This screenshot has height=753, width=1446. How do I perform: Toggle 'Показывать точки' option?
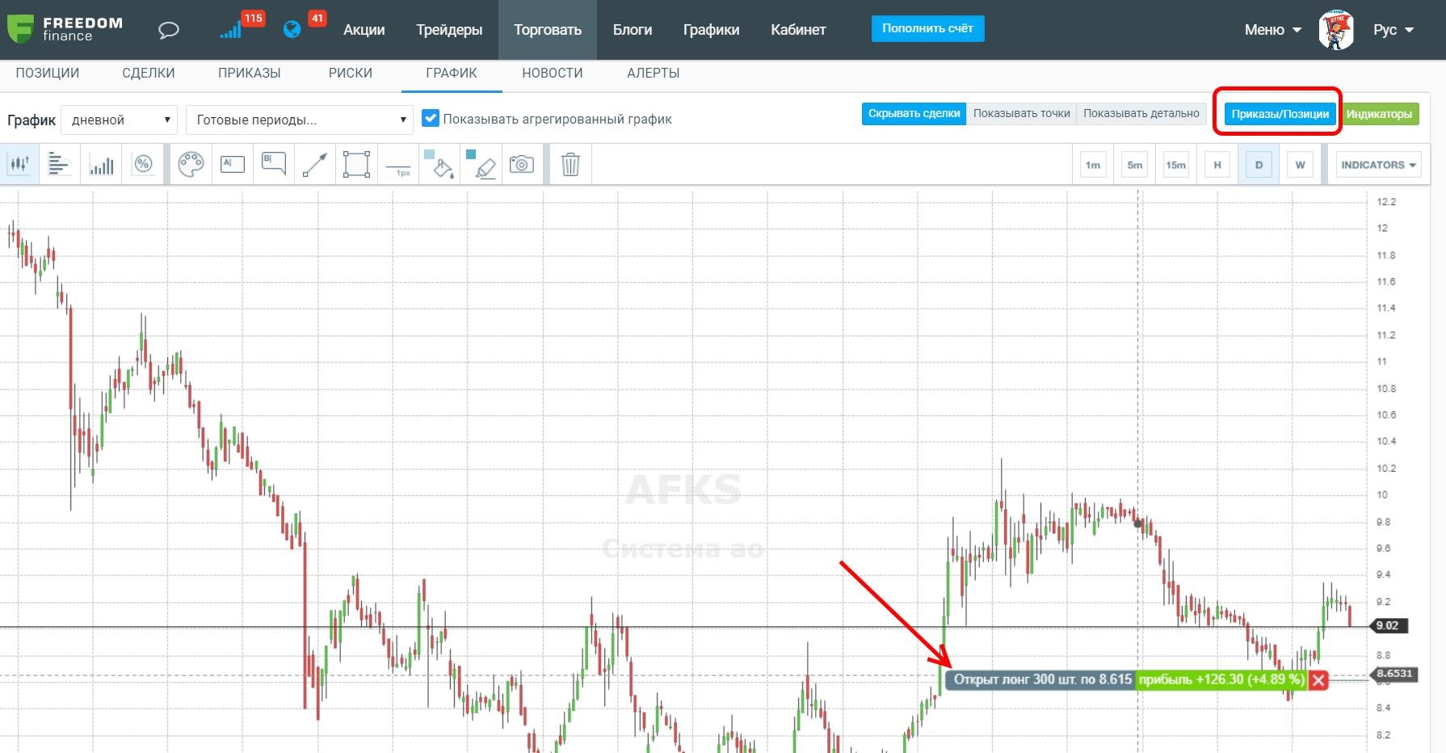pos(1021,114)
